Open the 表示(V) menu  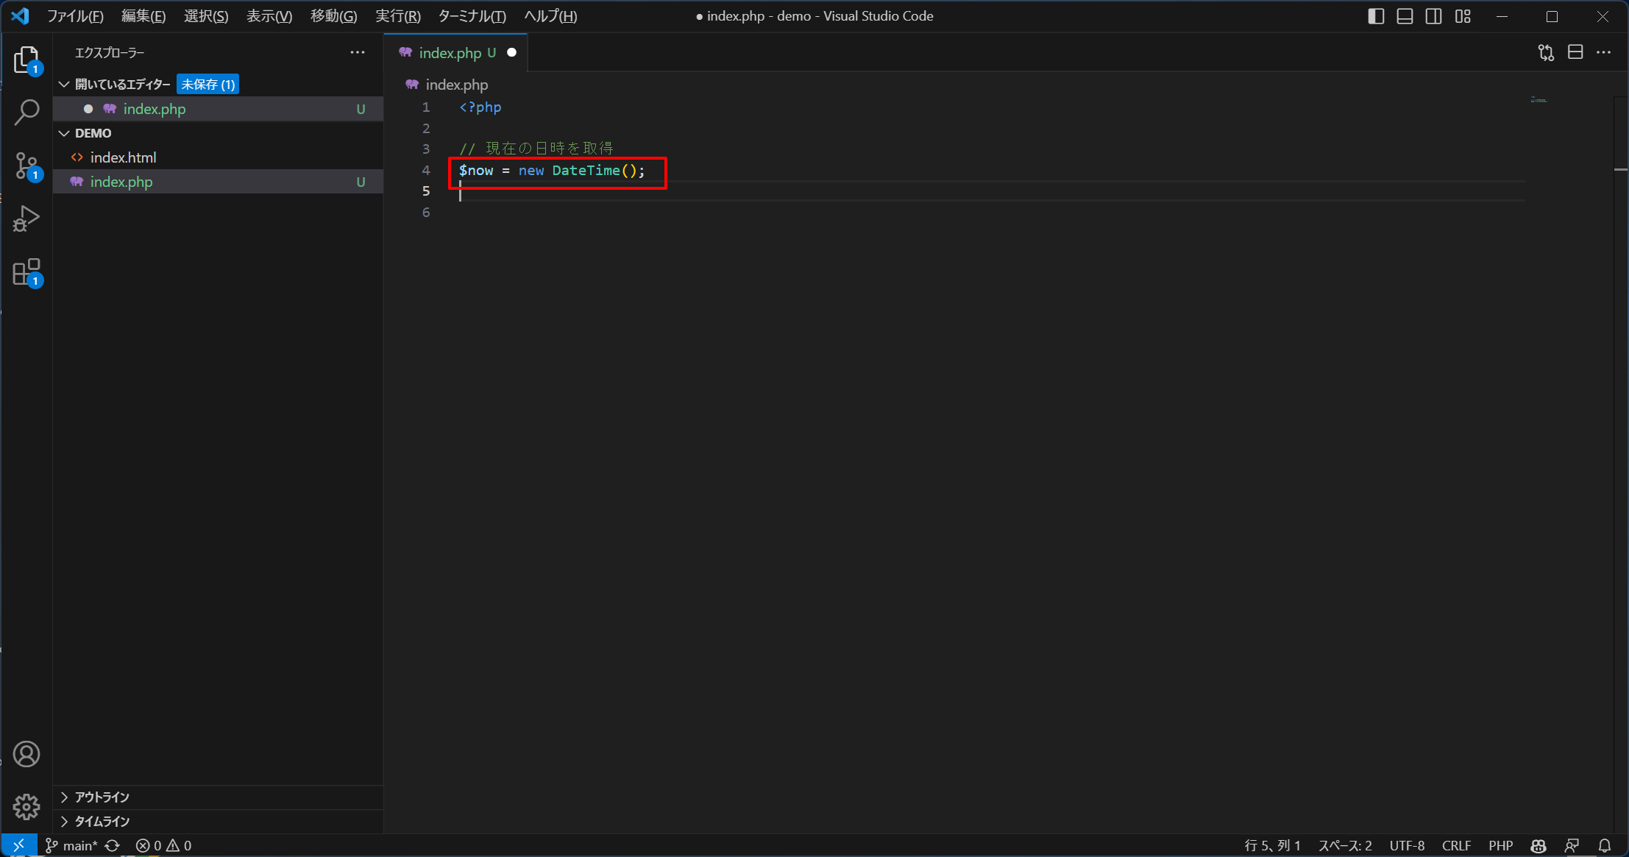tap(269, 16)
